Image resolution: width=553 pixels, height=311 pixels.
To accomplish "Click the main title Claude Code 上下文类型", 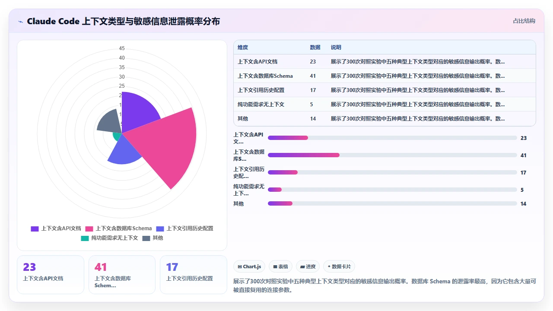I will coord(124,21).
